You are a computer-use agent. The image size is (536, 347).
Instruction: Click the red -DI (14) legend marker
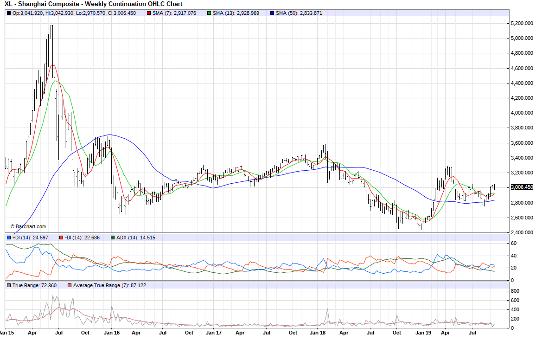61,238
